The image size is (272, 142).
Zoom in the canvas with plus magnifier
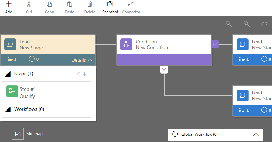(x=247, y=24)
